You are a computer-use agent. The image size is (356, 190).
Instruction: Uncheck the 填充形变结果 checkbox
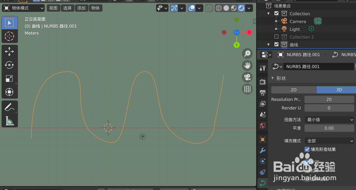tap(307, 149)
